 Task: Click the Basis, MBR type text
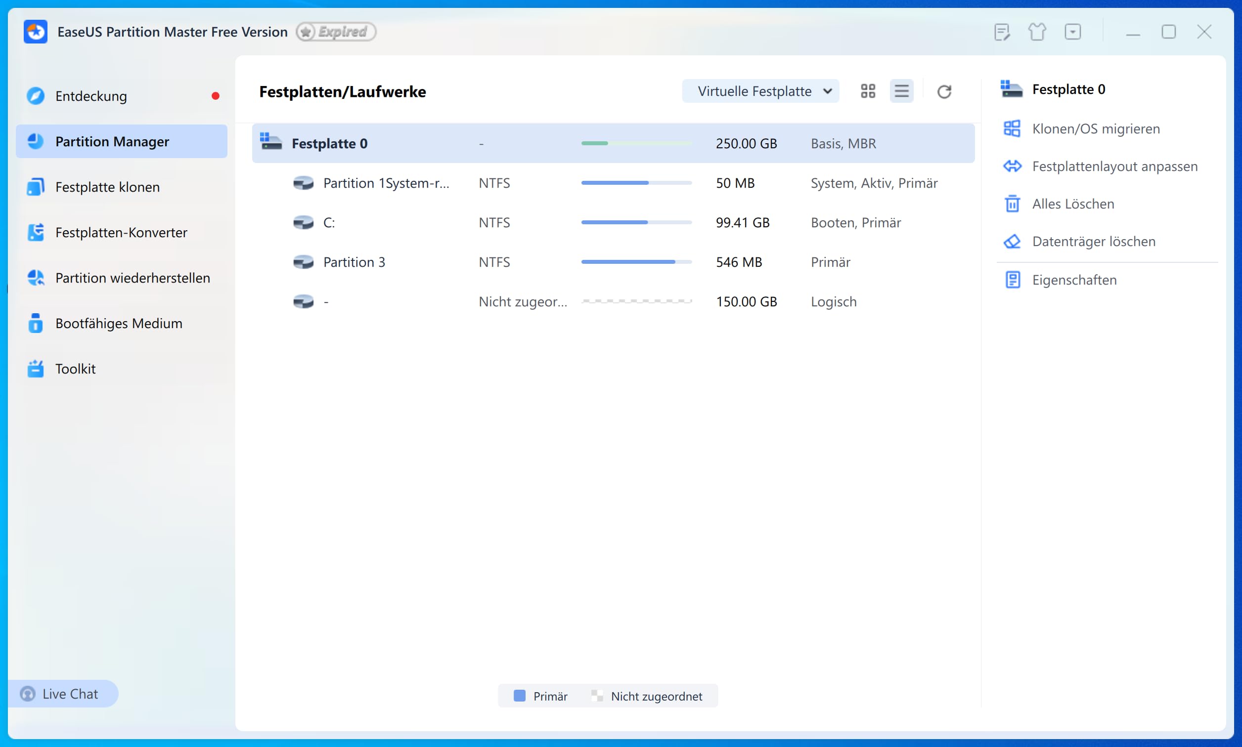point(843,143)
